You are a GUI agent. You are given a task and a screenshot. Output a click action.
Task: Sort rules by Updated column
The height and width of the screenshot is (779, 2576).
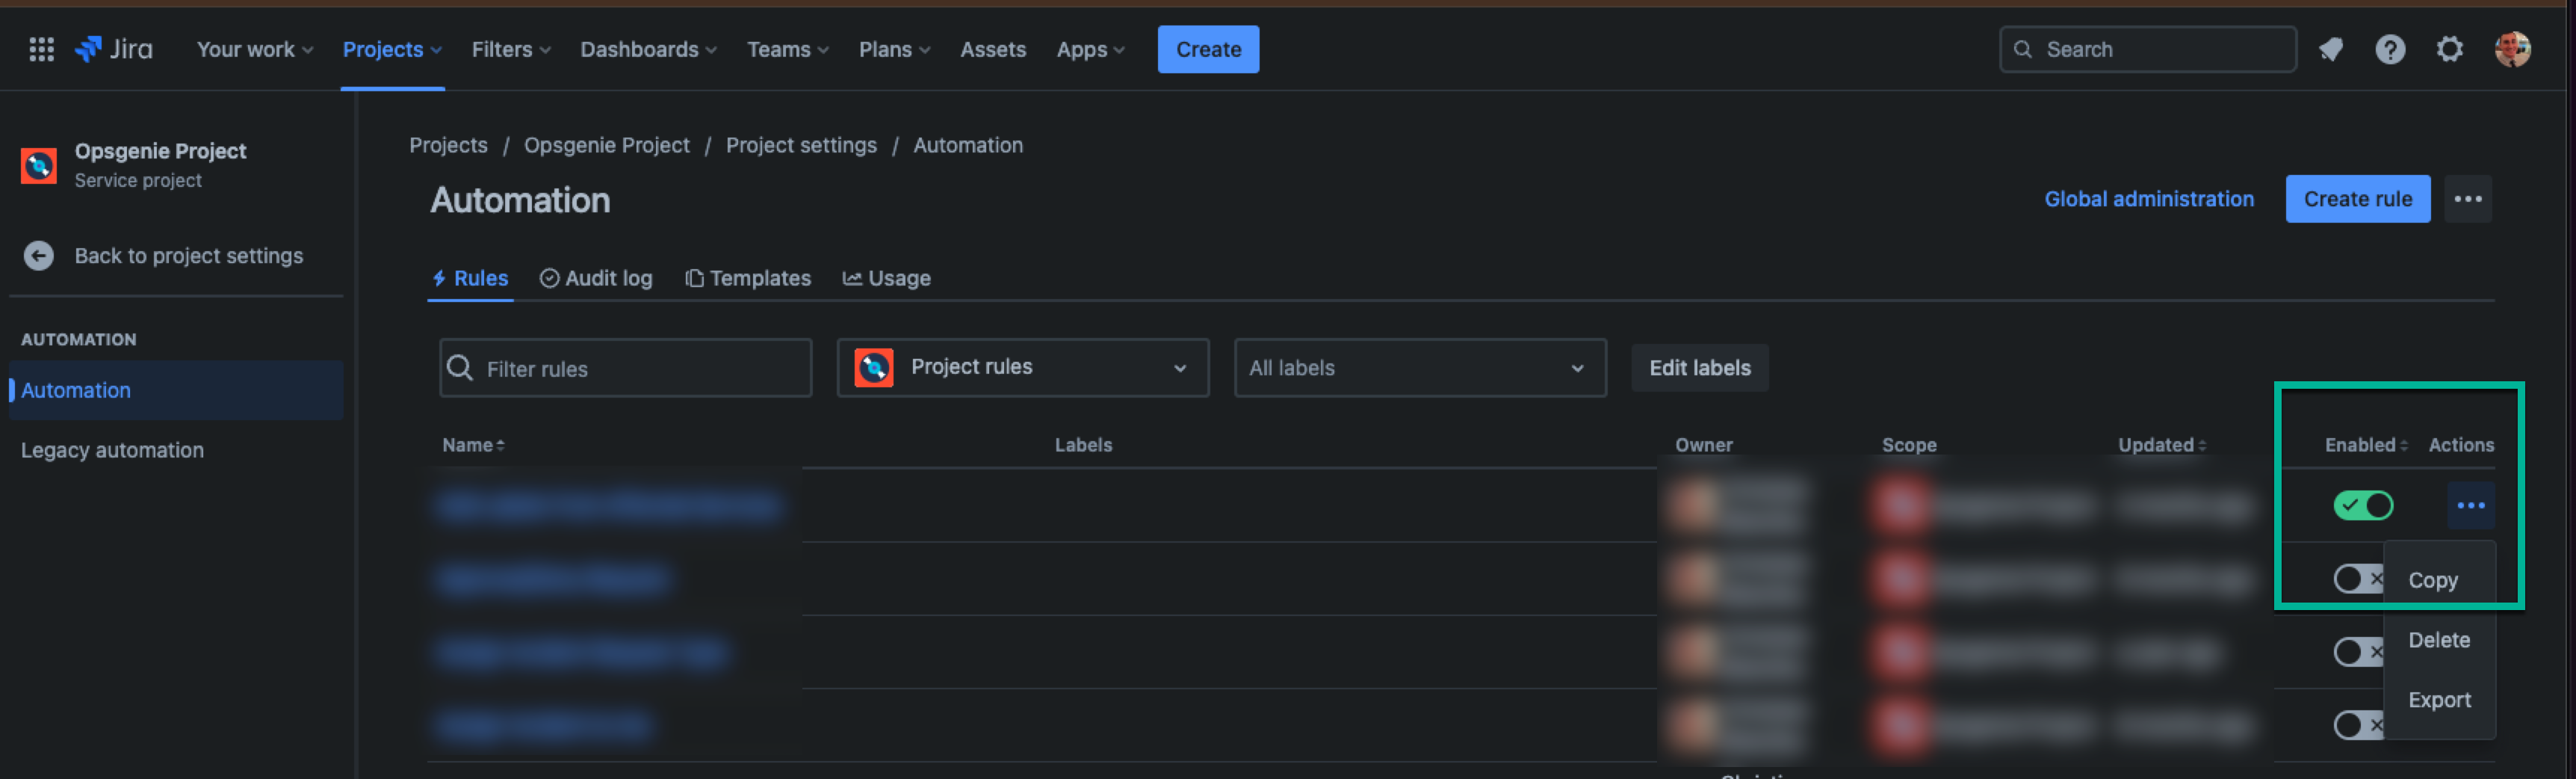pos(2161,446)
